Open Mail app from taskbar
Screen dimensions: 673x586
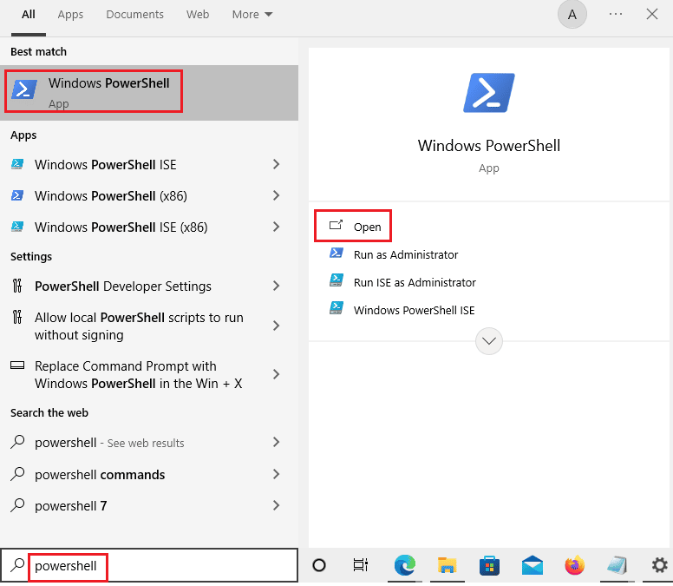click(533, 565)
